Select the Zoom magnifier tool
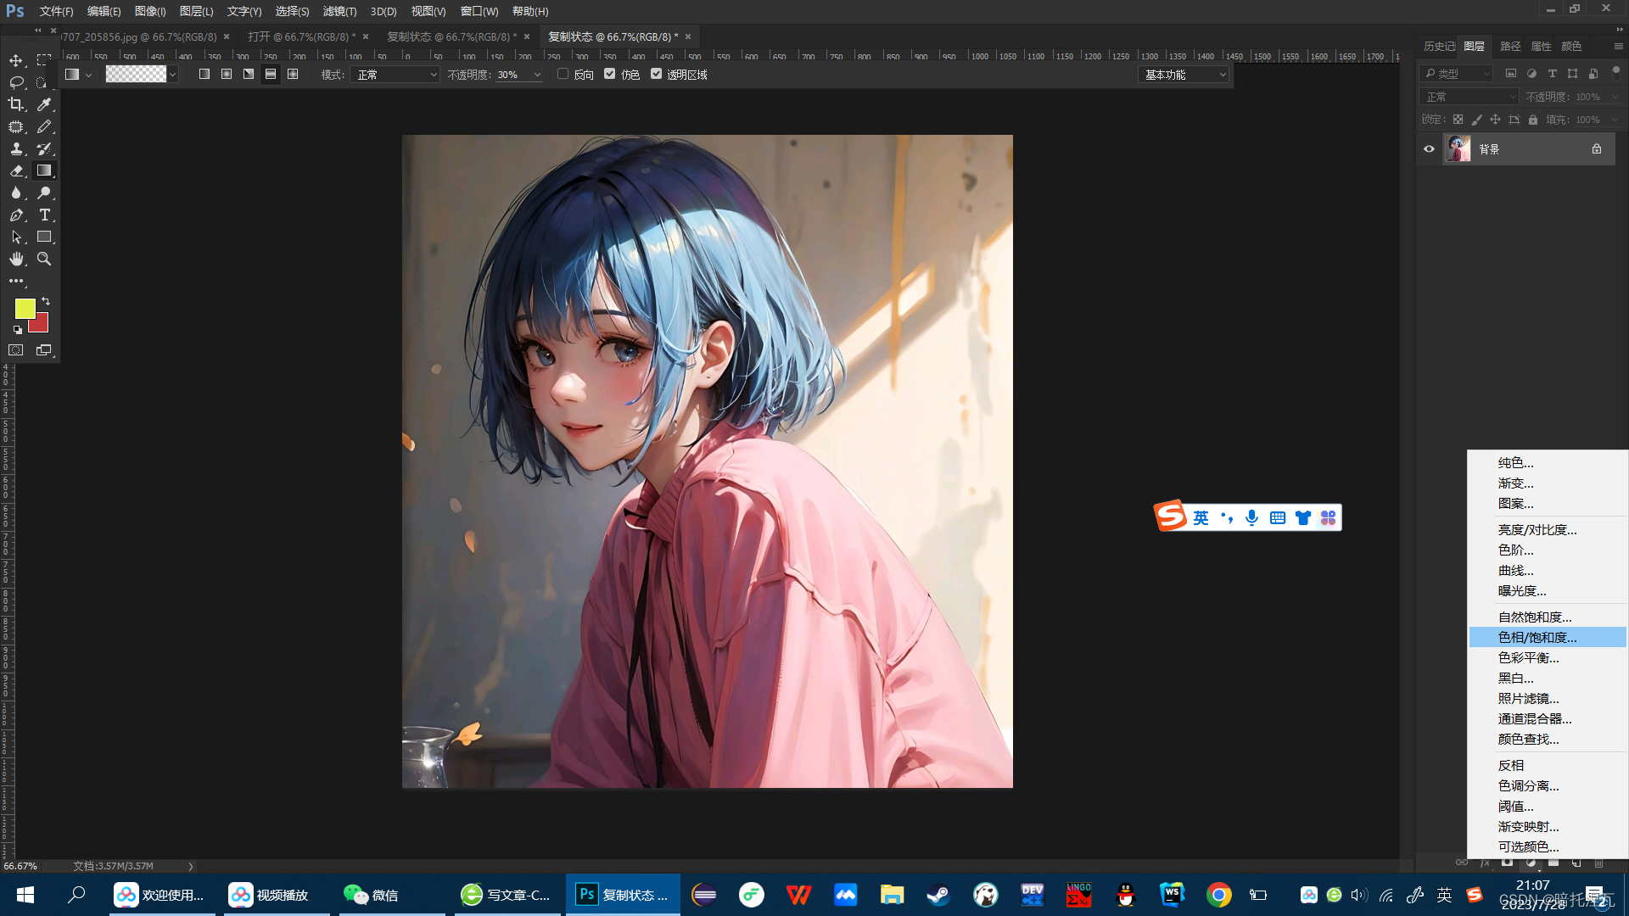Image resolution: width=1629 pixels, height=916 pixels. point(44,259)
